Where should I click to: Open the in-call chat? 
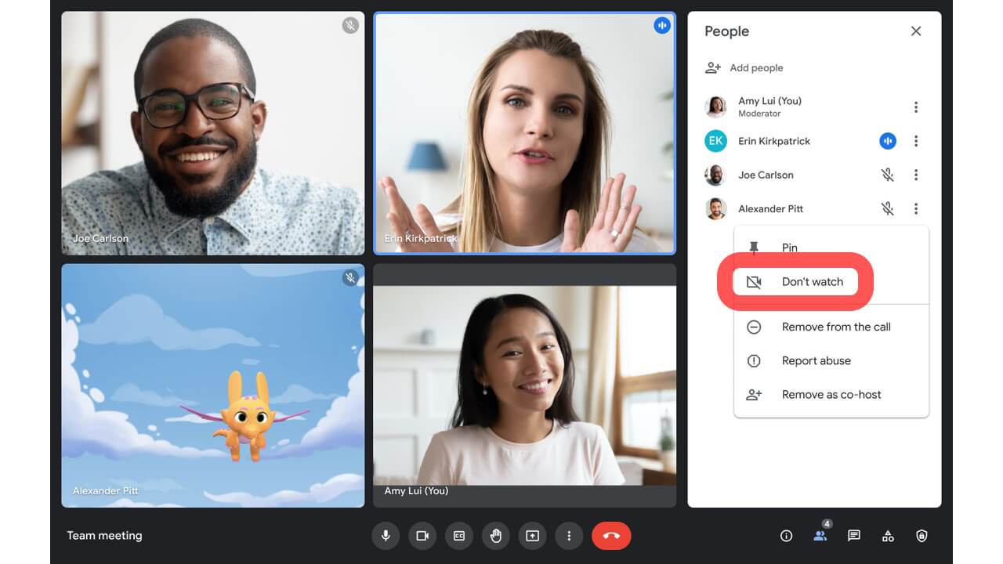pyautogui.click(x=853, y=536)
